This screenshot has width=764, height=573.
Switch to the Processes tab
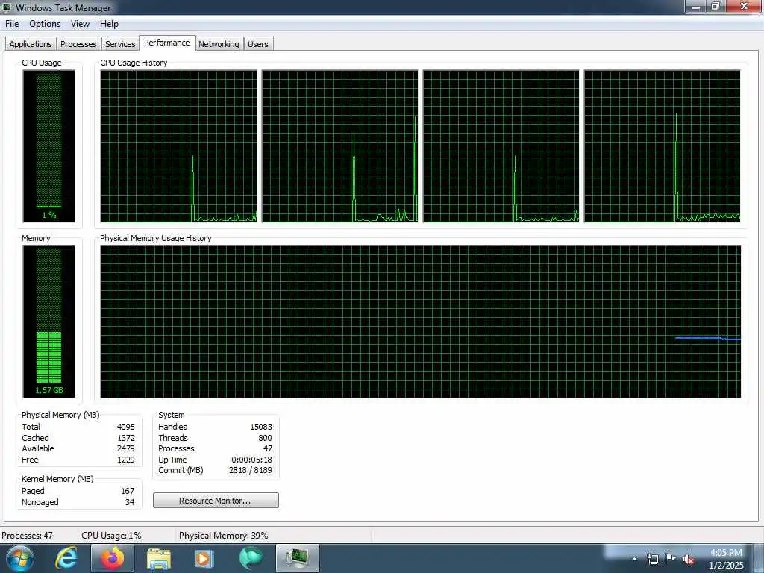pyautogui.click(x=78, y=44)
